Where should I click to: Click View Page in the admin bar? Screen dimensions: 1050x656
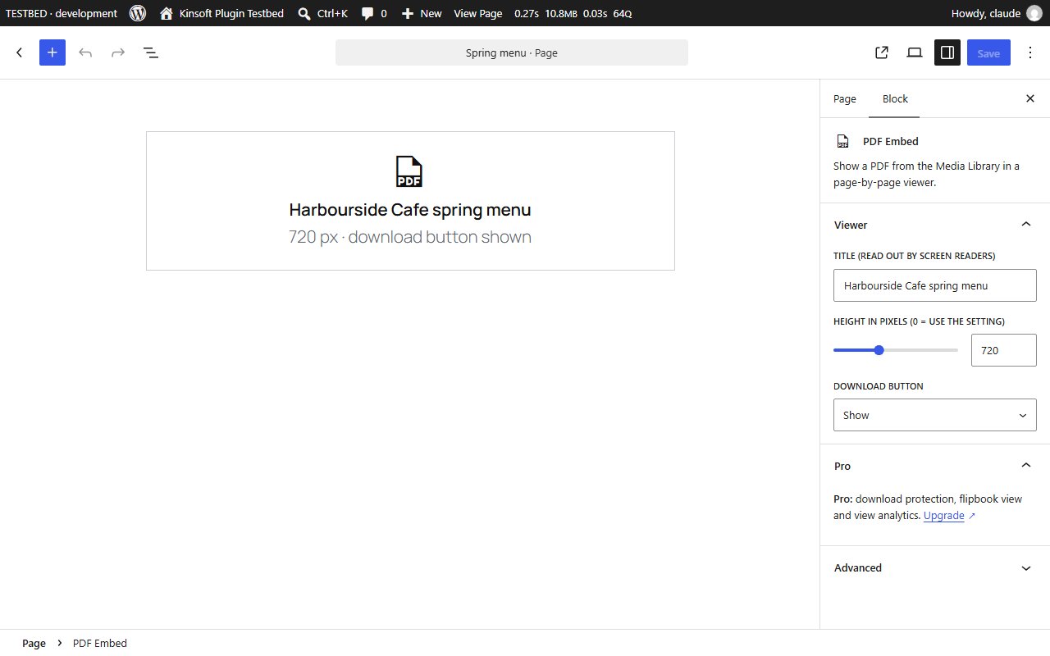(x=478, y=13)
